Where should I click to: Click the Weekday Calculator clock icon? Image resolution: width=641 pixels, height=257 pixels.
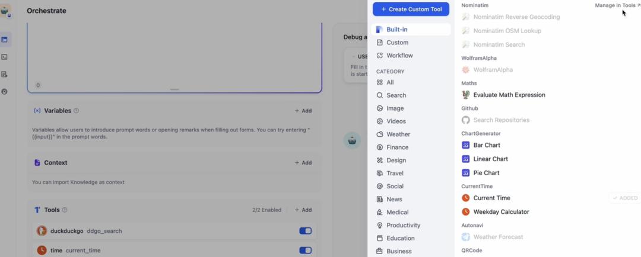466,212
